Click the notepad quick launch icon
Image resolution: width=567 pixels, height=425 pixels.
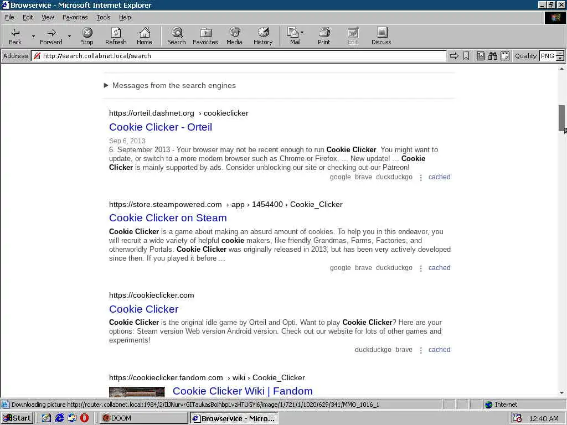tap(47, 418)
